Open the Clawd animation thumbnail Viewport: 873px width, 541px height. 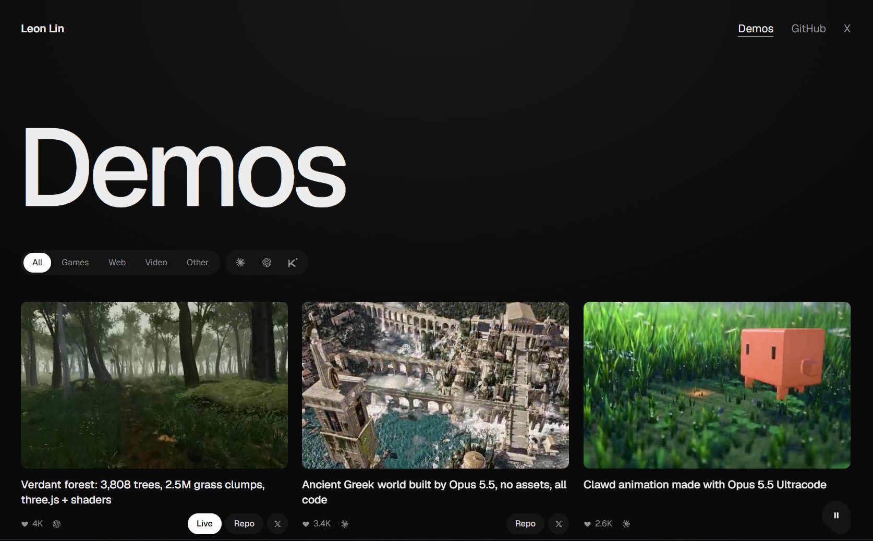click(717, 385)
